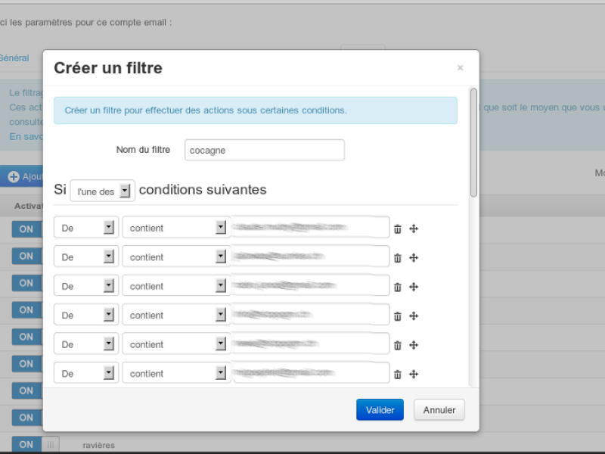
Task: Toggle the first ON switch under Activation column
Action: (x=27, y=229)
